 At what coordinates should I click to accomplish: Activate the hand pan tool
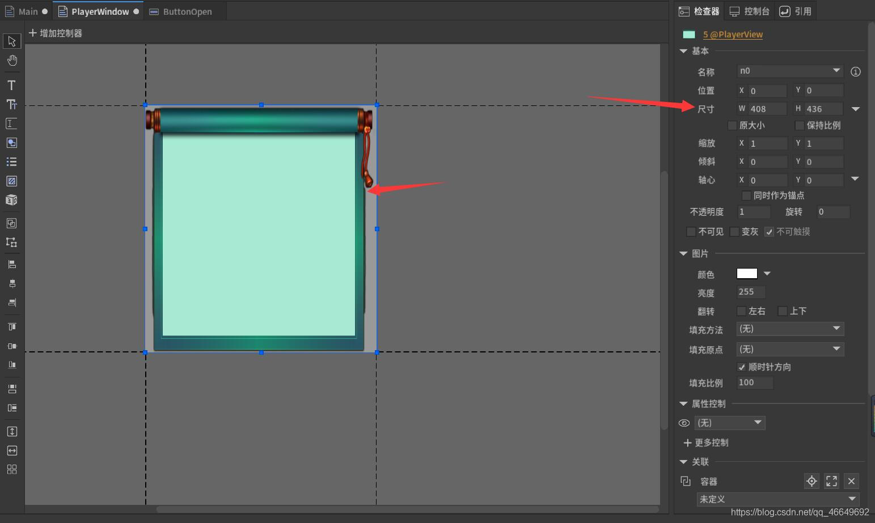(12, 60)
